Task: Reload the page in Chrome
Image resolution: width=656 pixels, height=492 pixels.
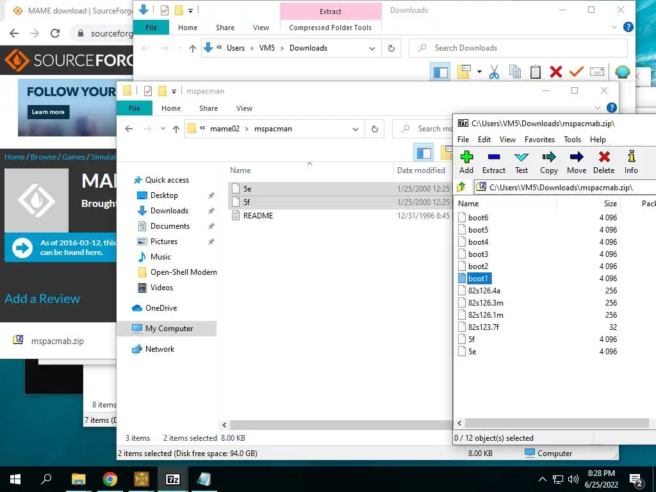Action: [x=55, y=33]
